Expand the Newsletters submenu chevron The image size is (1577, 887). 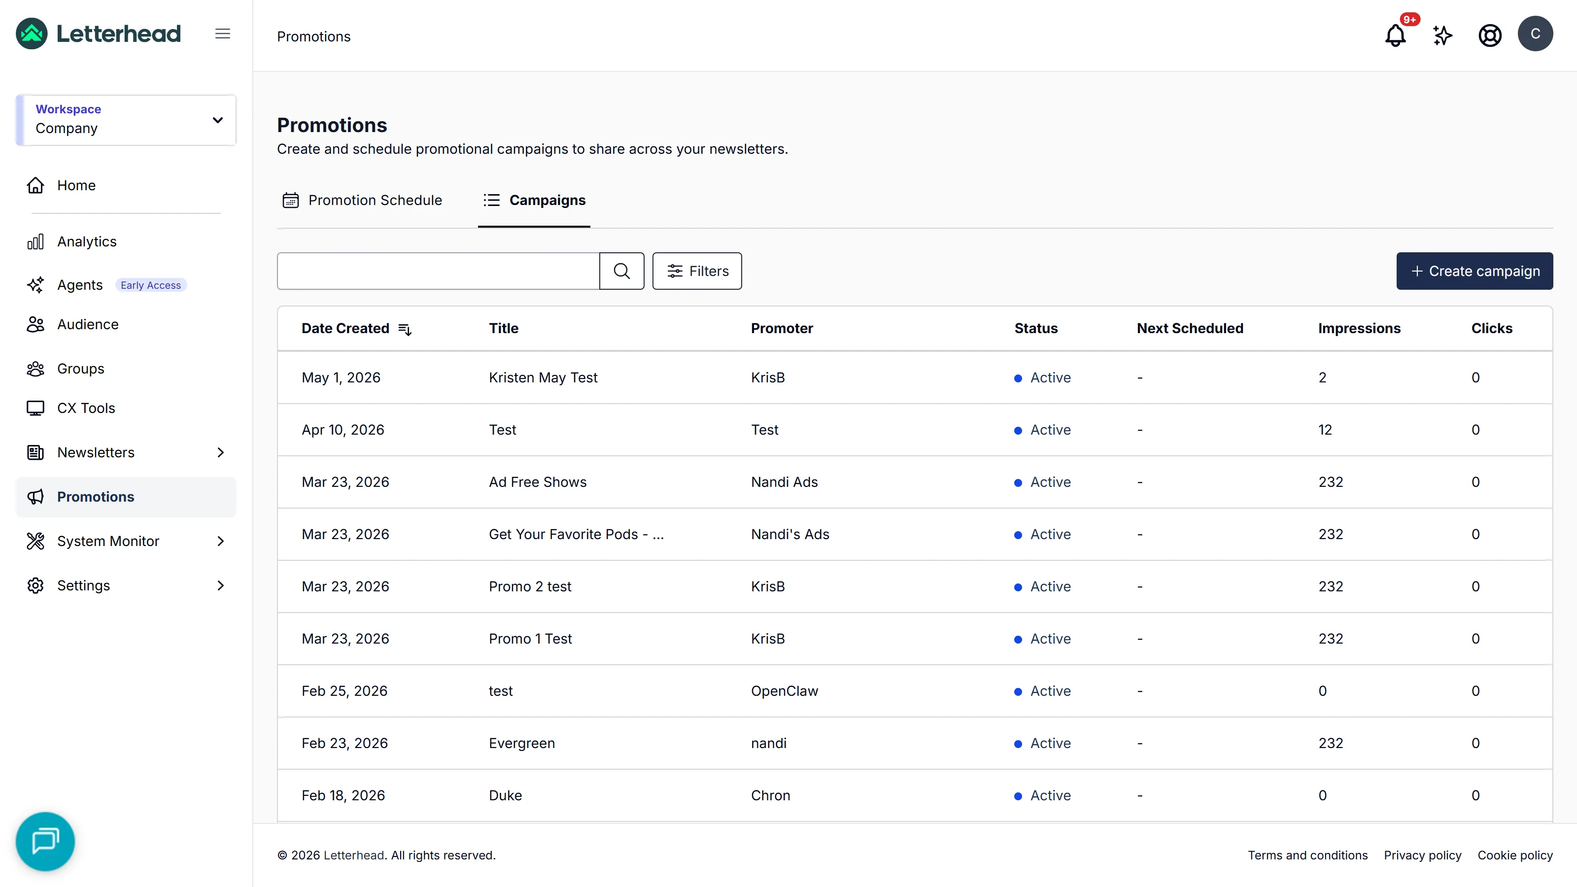tap(221, 452)
